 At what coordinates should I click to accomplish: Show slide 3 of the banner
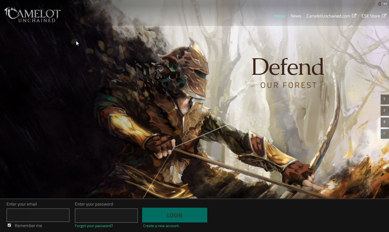(x=385, y=122)
